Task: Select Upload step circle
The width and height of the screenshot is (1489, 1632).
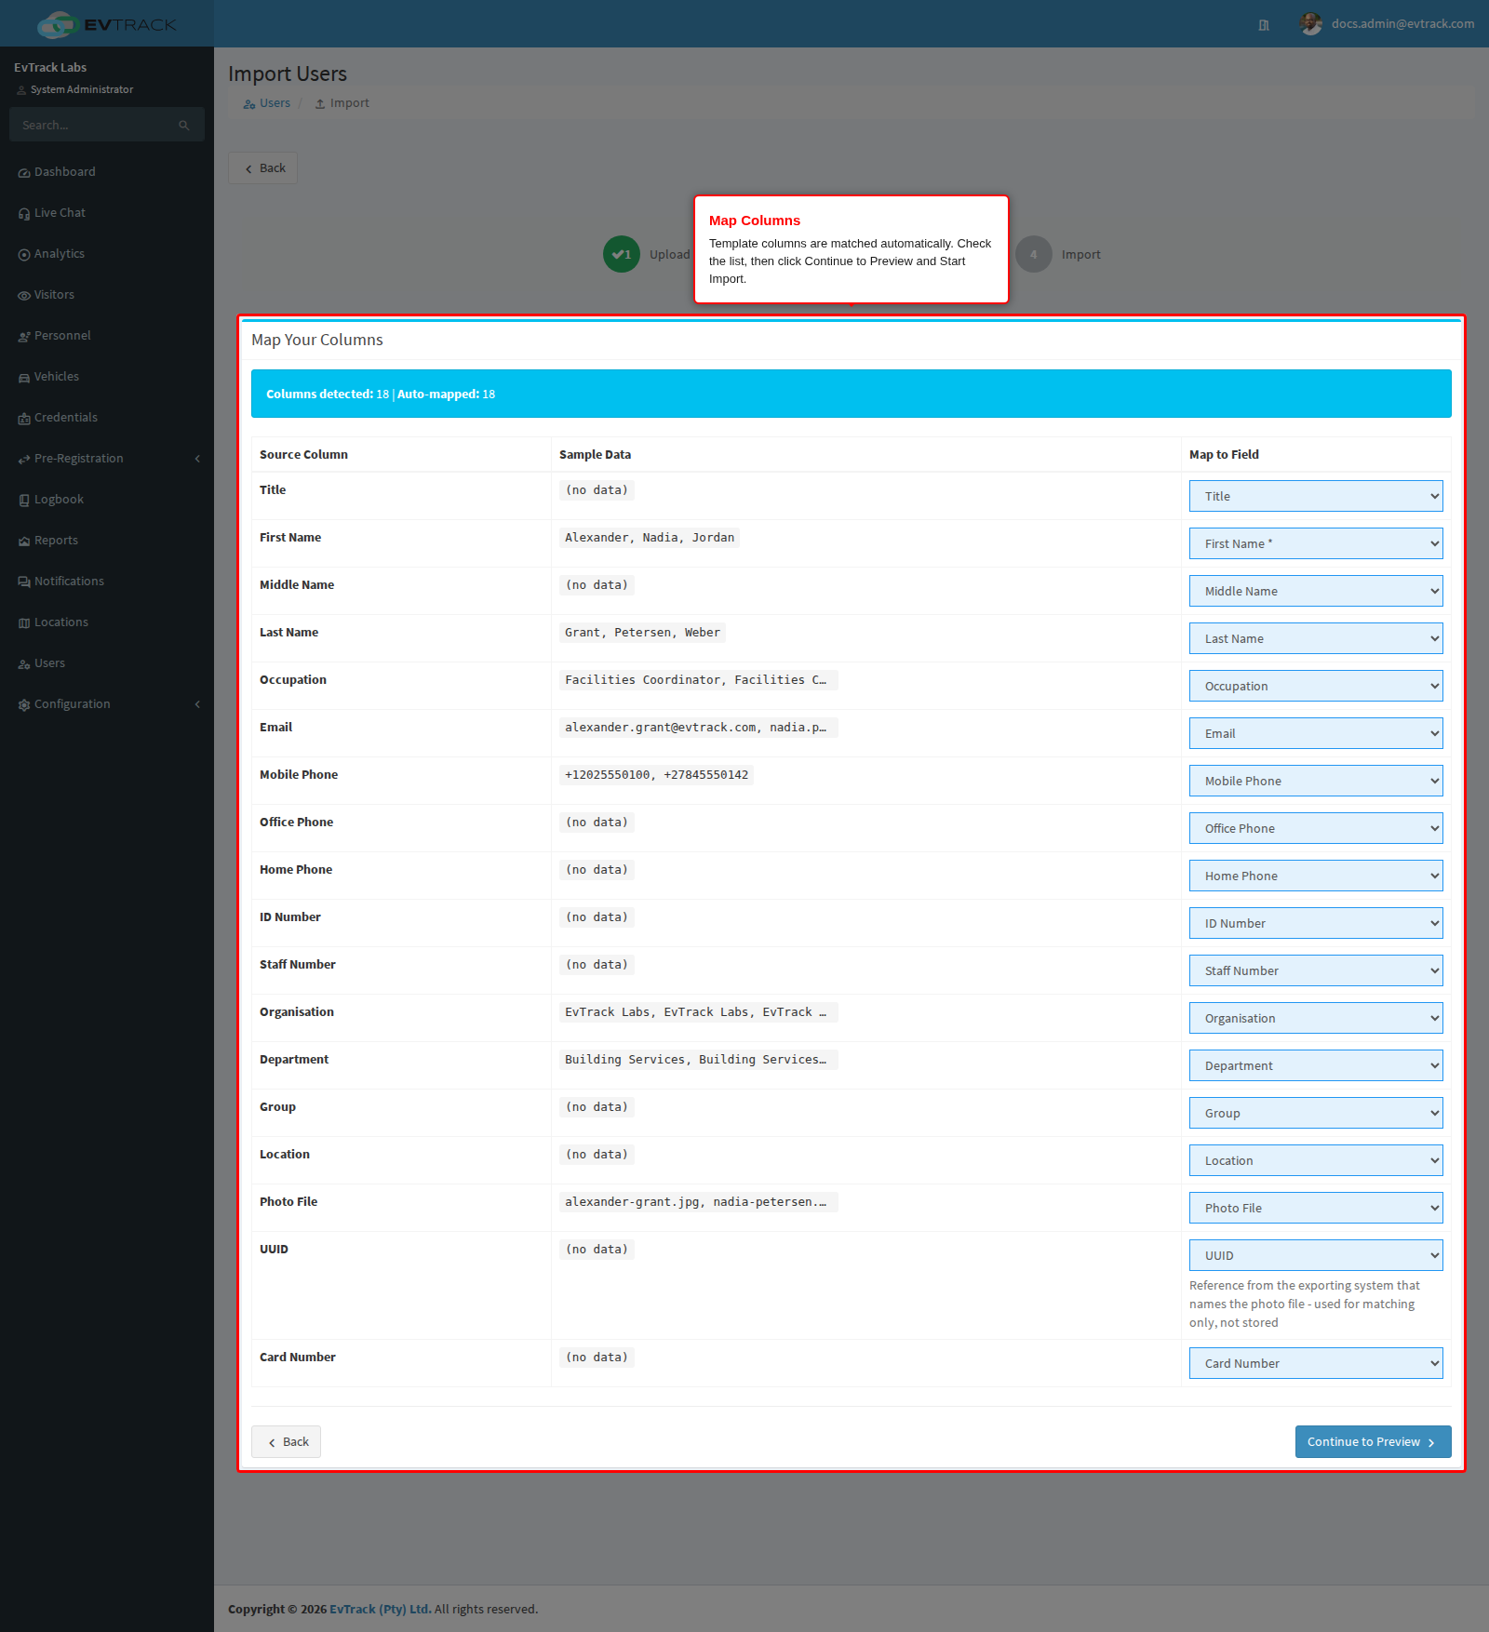Action: point(622,254)
